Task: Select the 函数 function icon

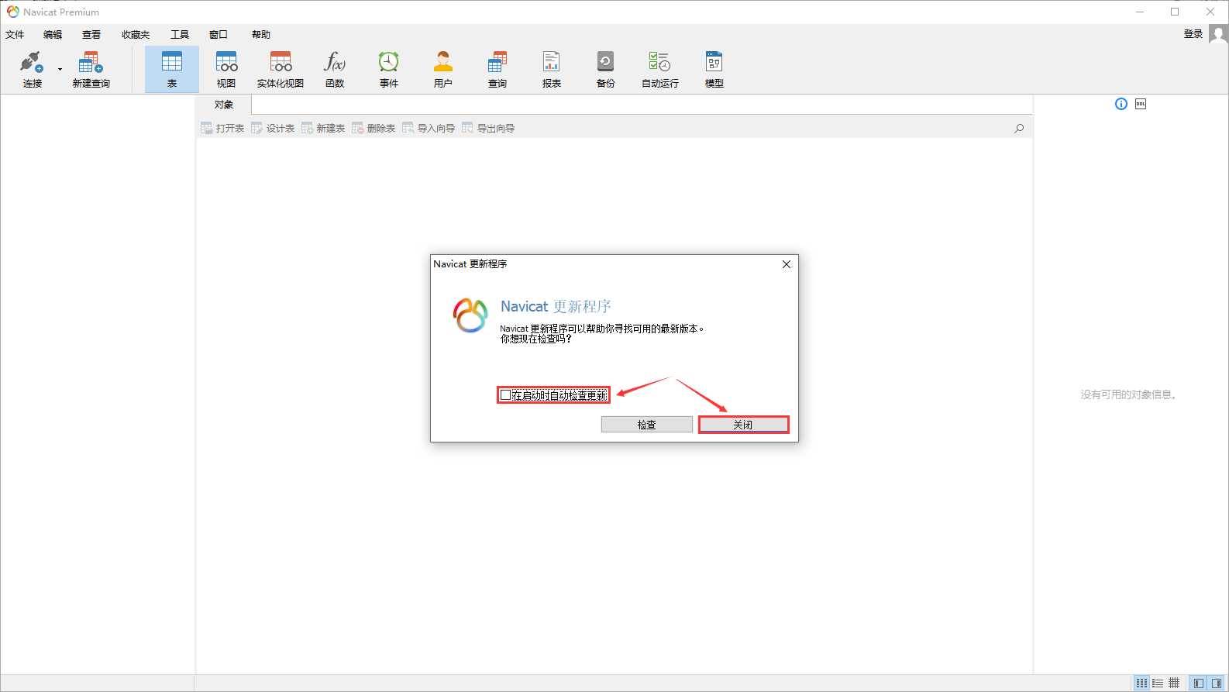Action: pos(335,69)
